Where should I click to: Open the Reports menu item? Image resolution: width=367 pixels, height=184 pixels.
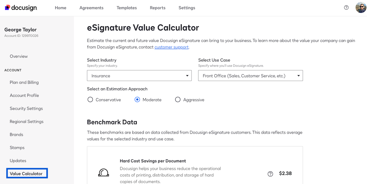pos(158,8)
